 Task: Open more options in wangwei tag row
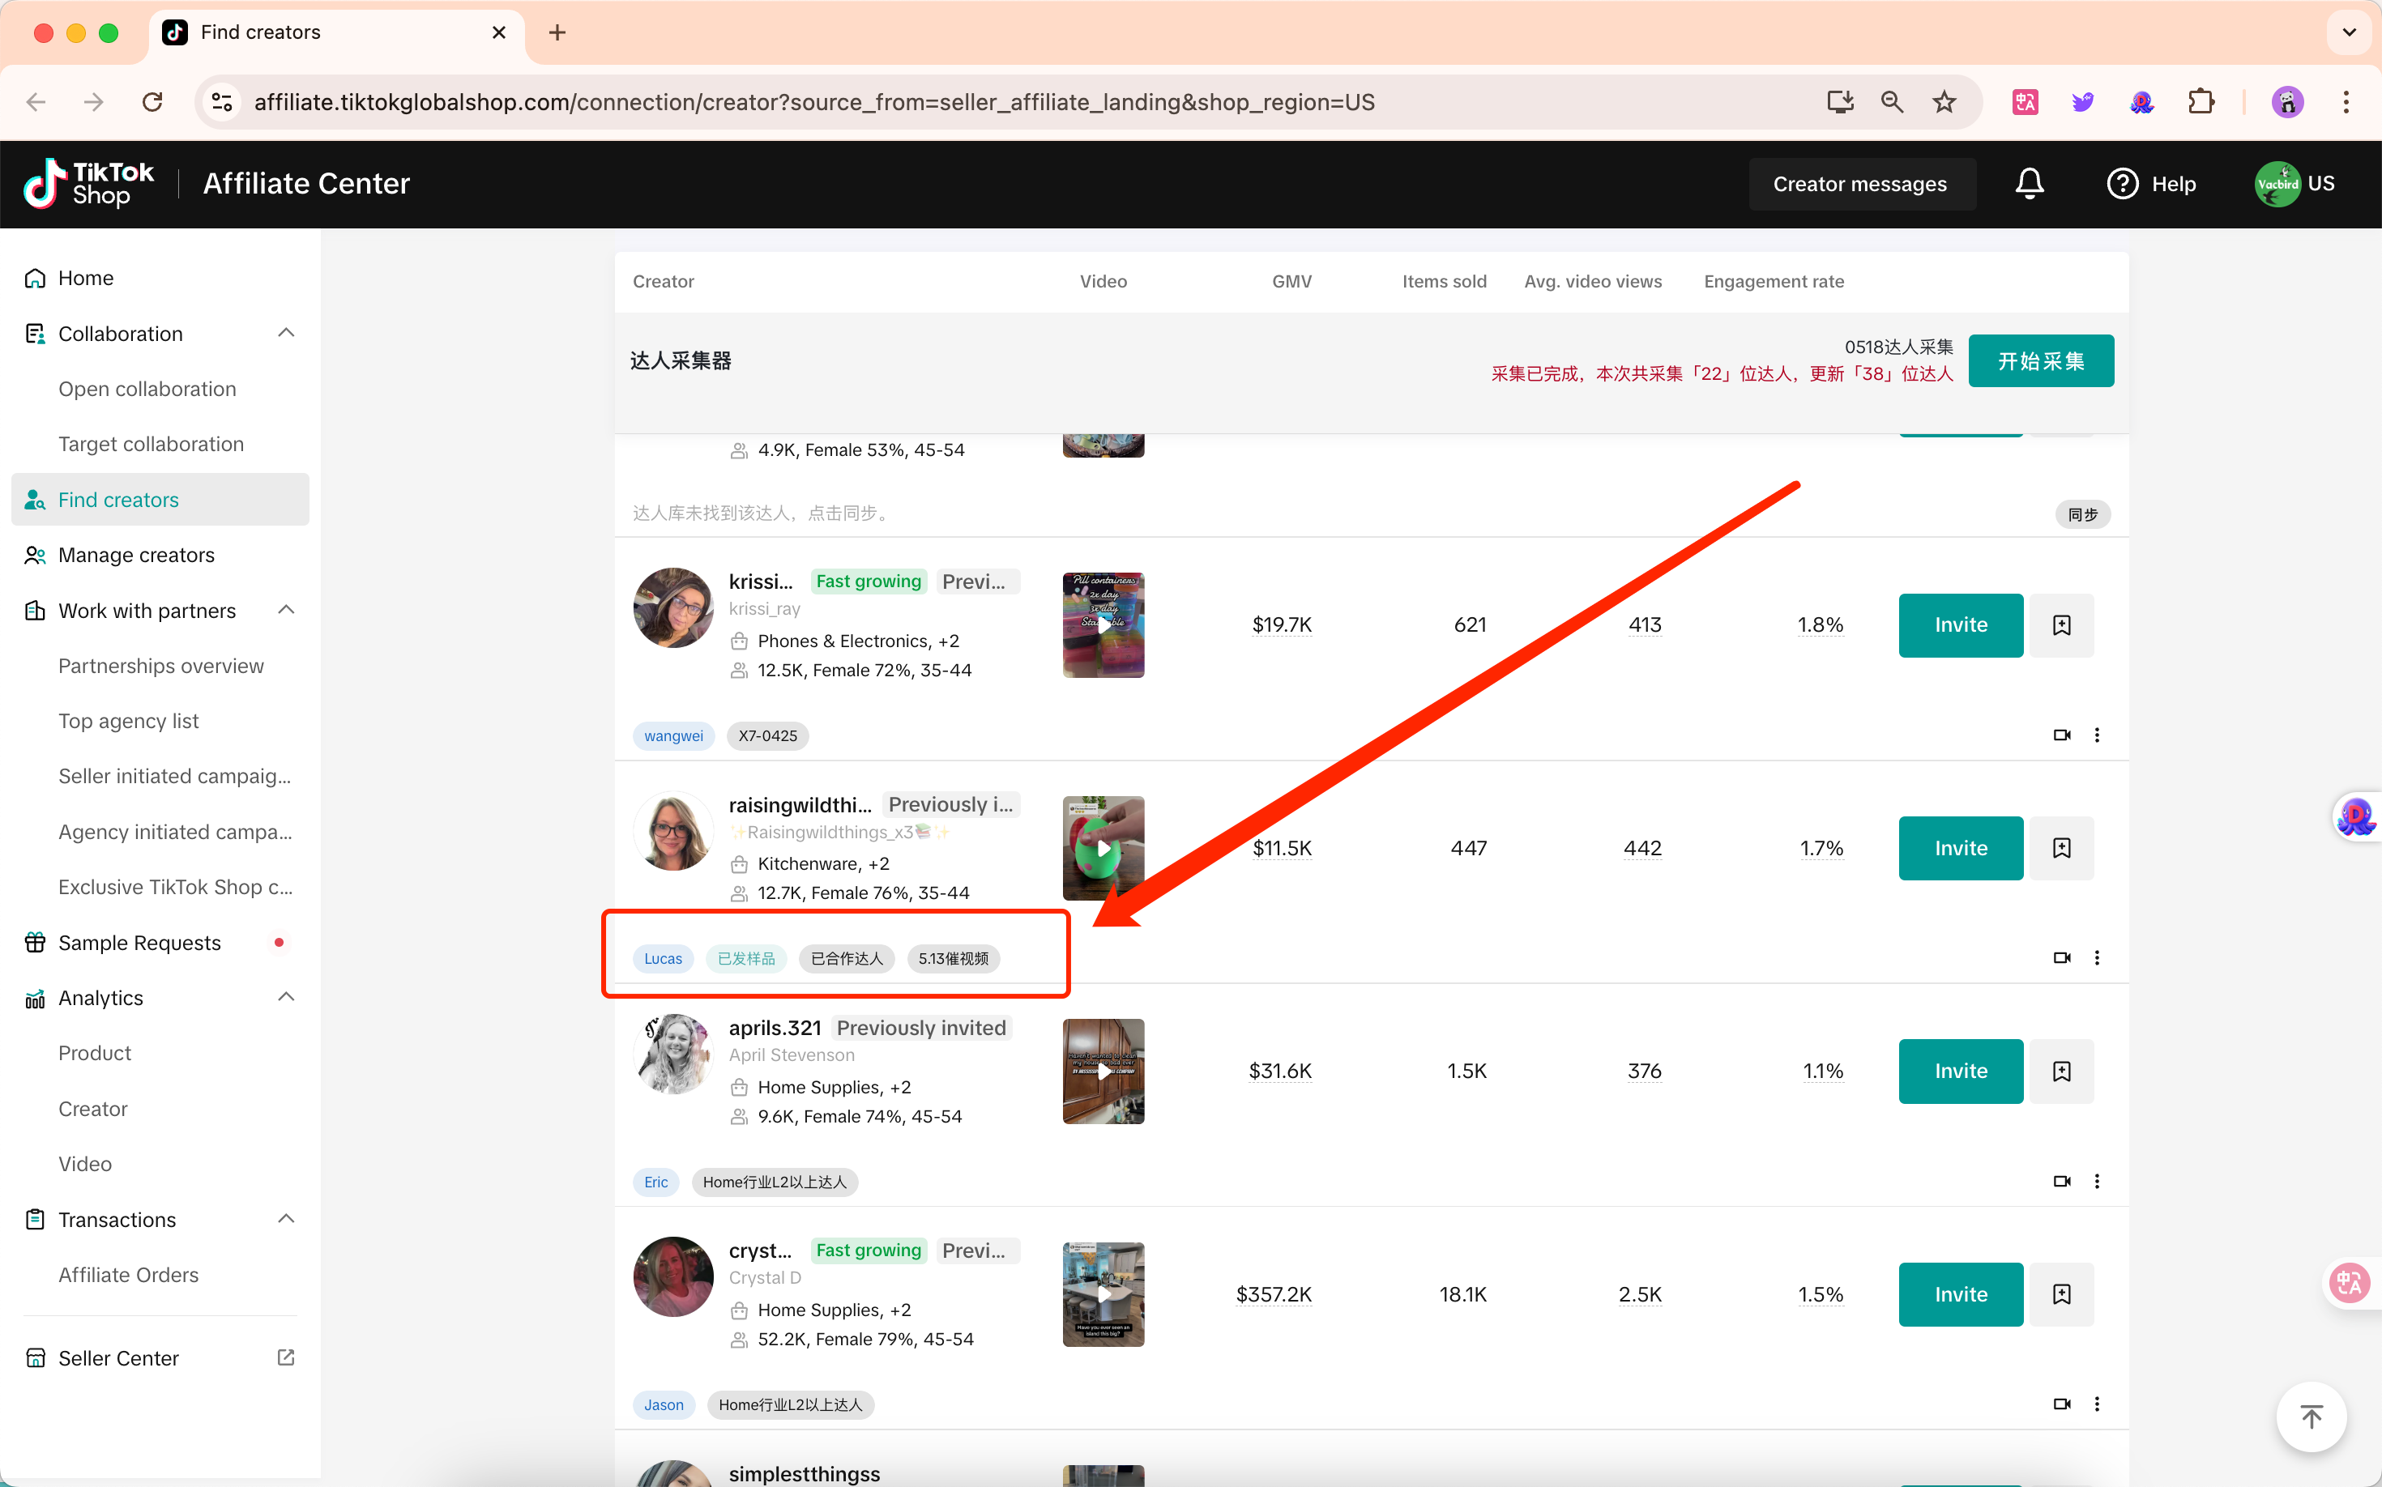tap(2097, 735)
